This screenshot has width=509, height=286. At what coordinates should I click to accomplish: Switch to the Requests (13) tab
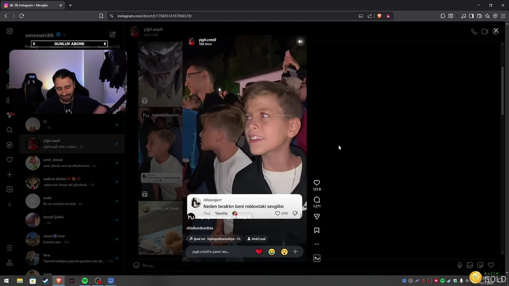[109, 47]
